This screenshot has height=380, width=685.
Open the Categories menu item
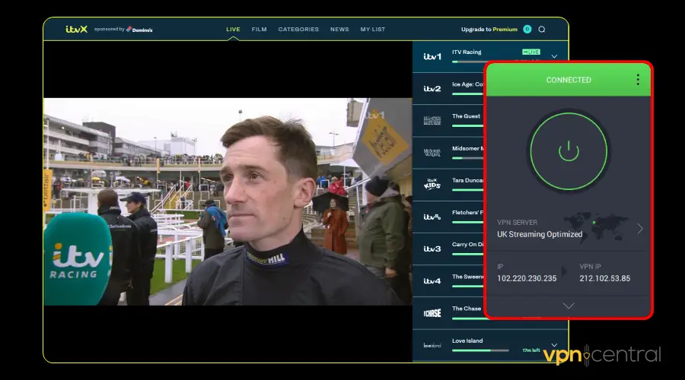click(298, 30)
